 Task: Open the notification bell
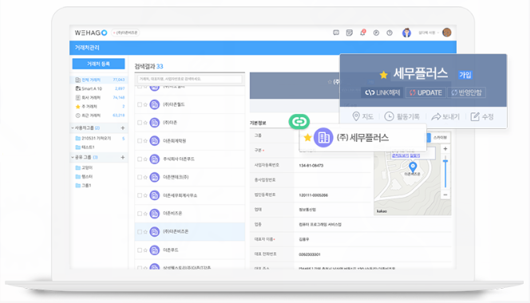point(362,33)
